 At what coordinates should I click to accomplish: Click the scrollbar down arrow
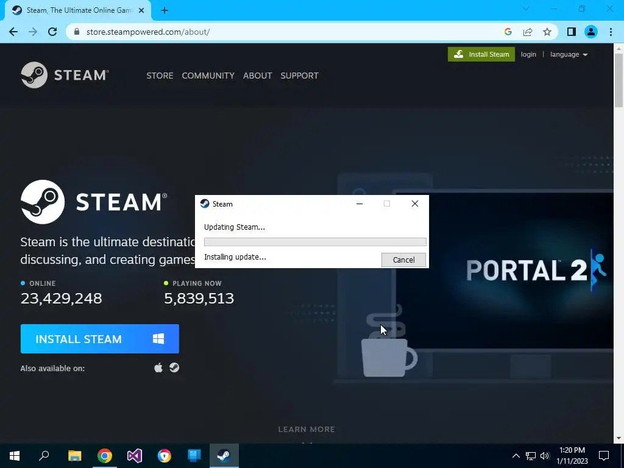point(619,439)
